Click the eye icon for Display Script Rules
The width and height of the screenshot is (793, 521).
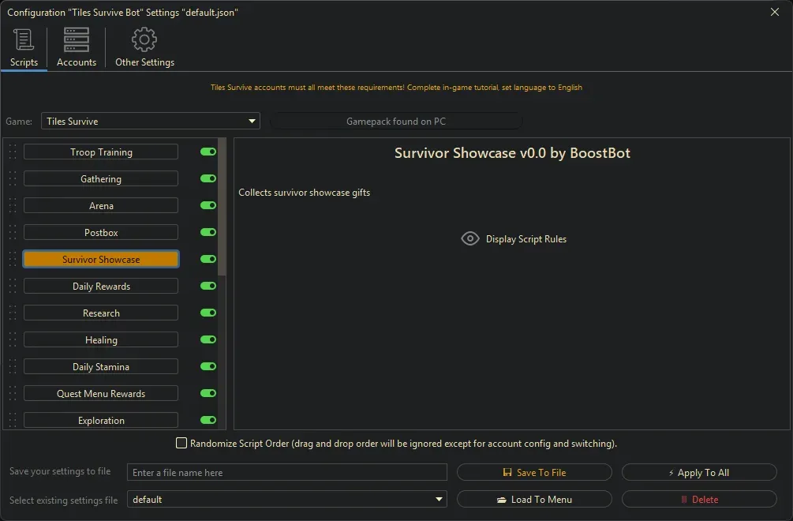coord(470,239)
